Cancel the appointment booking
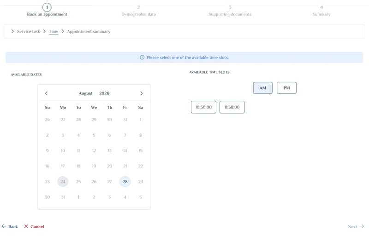Screen dimensions: 369x237 (x=34, y=226)
